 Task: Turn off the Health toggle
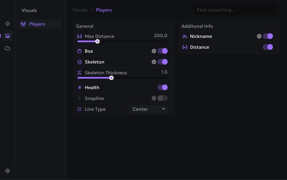[x=163, y=87]
